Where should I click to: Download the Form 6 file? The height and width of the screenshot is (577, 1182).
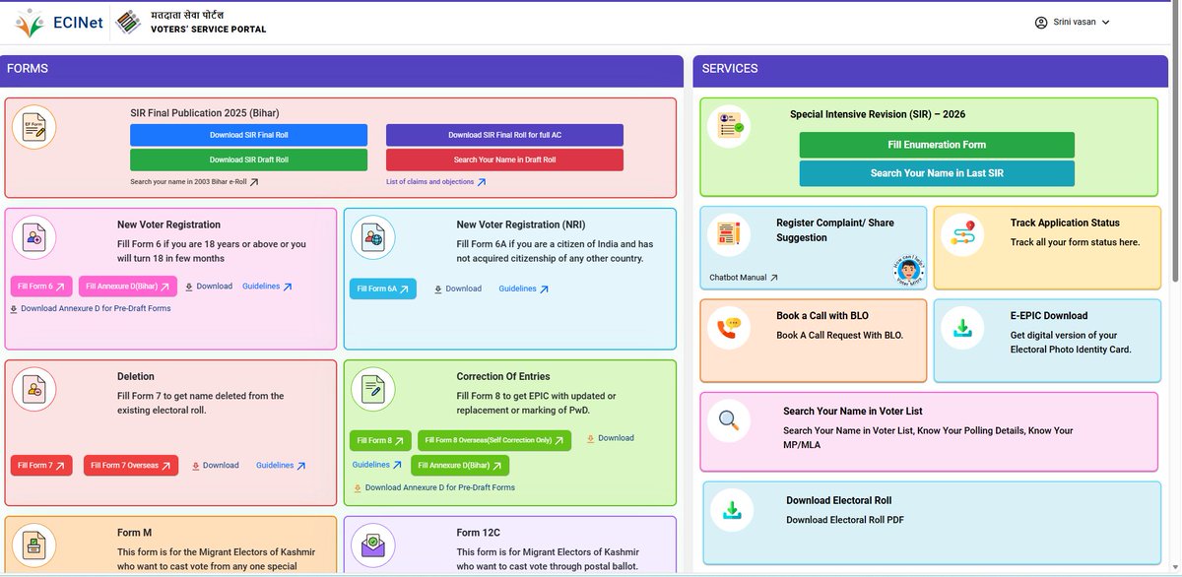coord(209,287)
